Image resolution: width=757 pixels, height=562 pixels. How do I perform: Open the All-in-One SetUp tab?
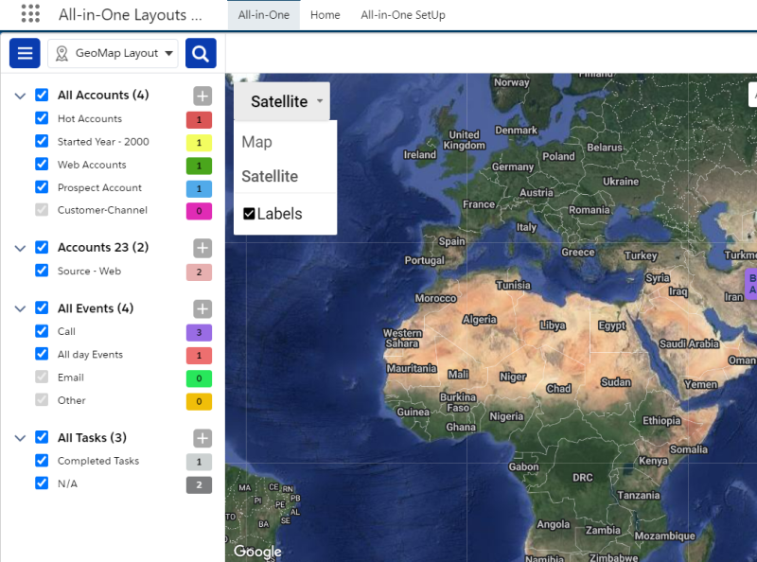tap(402, 15)
